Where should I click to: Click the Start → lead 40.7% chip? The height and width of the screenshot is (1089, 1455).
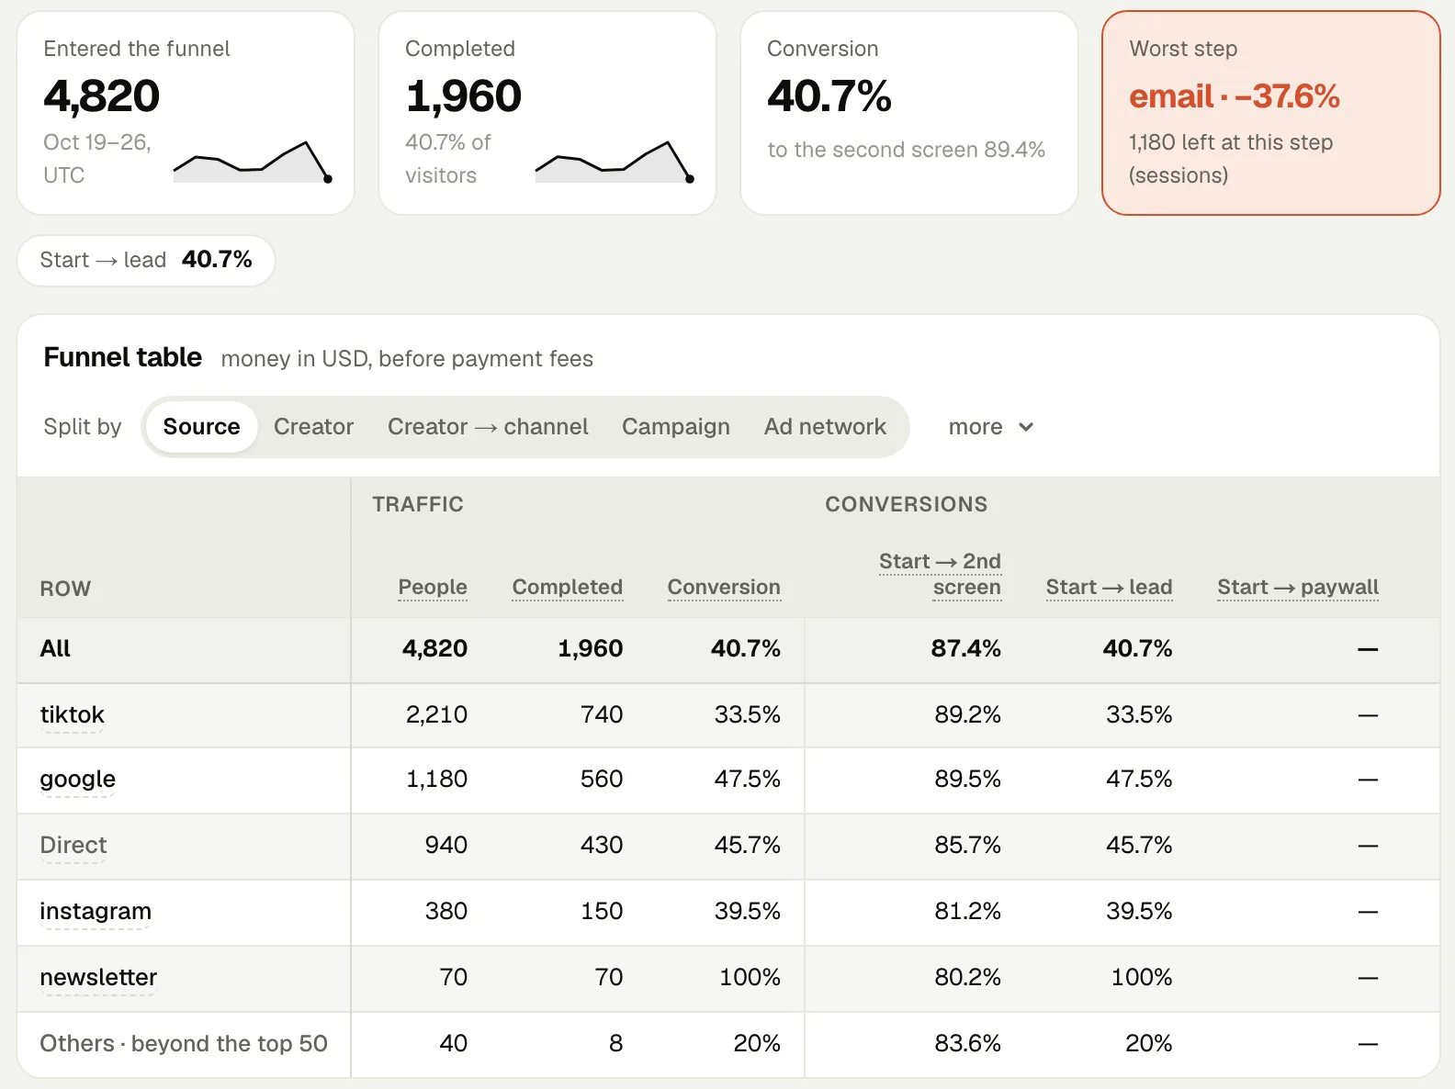[146, 260]
